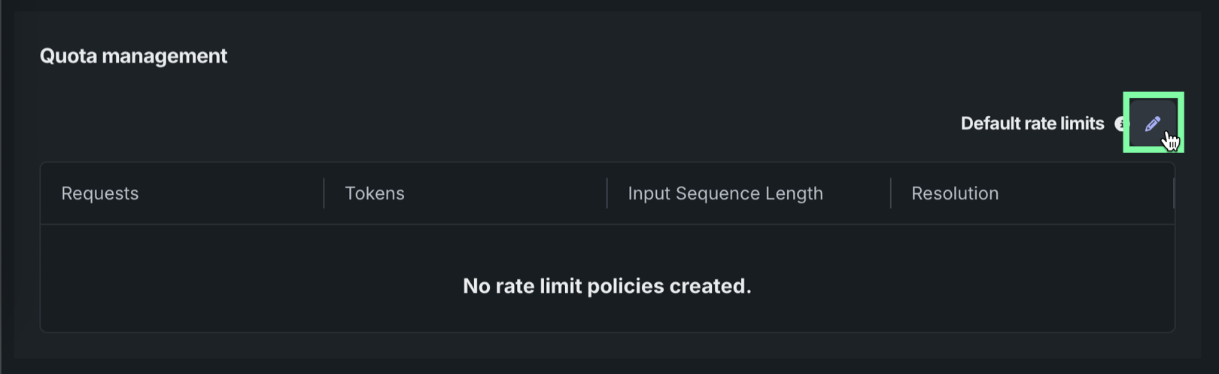Click the 'No rate limit policies created.' message
This screenshot has width=1219, height=374.
click(606, 286)
